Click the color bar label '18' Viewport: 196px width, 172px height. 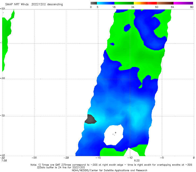point(114,7)
